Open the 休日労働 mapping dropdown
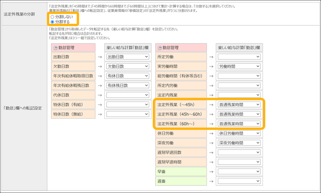This screenshot has width=321, height=193. point(239,133)
